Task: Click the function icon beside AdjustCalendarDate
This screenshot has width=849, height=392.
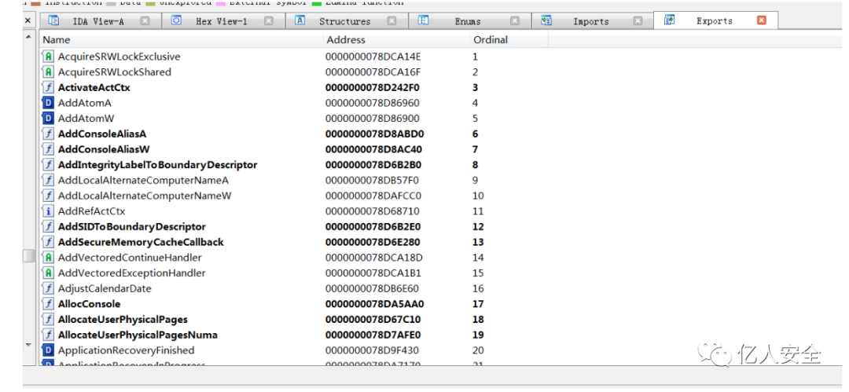Action: point(48,288)
